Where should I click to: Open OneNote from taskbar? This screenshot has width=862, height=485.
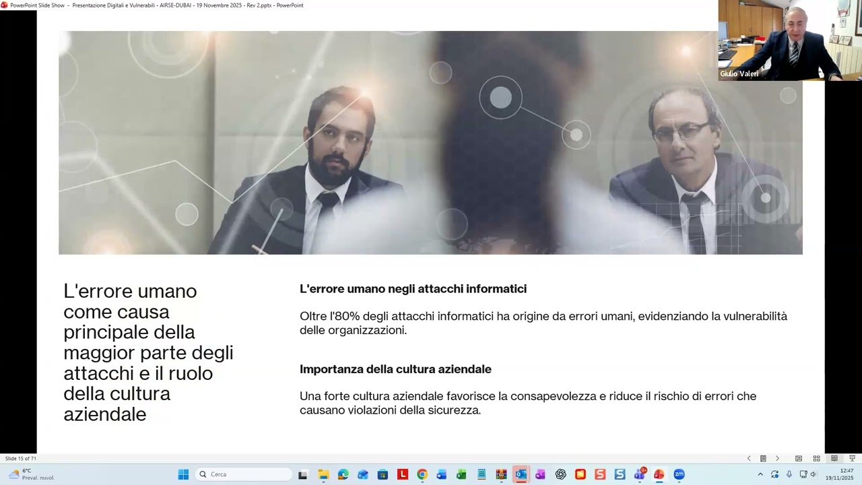[540, 474]
